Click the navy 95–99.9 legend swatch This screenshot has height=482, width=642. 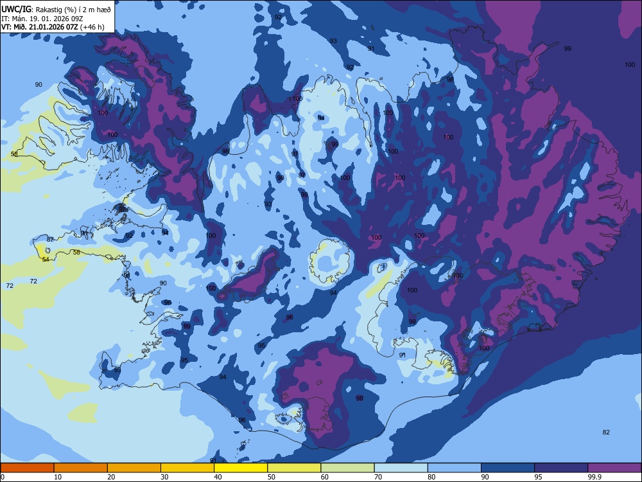coord(561,468)
